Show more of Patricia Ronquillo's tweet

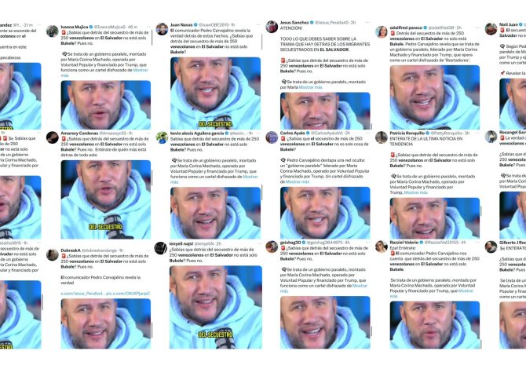[x=415, y=192]
